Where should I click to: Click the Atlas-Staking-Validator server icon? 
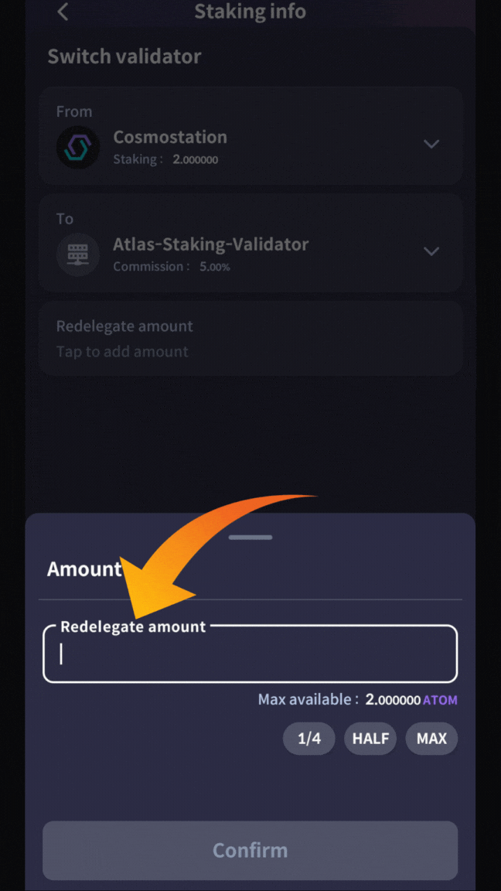pos(78,254)
